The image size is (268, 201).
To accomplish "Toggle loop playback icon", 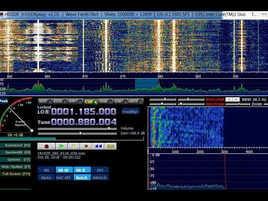I will point(111,146).
